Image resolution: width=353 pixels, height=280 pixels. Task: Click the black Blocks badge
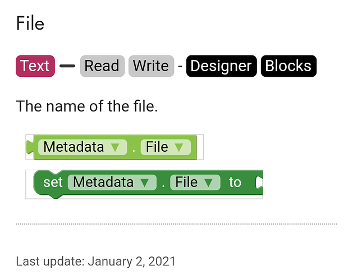(288, 66)
